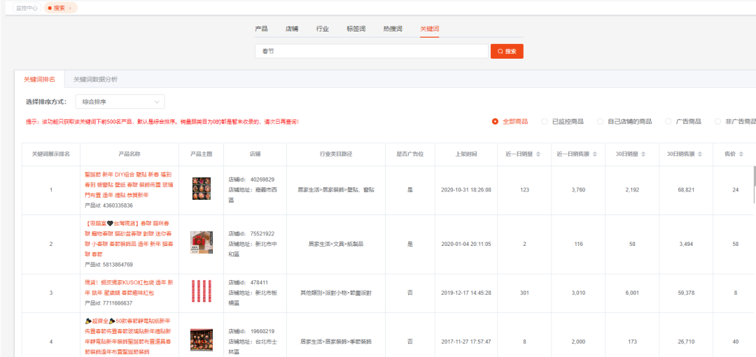
Task: Click the red 提示 notice text
Action: point(162,122)
